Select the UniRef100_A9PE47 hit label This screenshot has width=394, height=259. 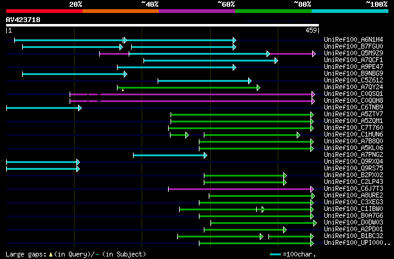coord(353,67)
